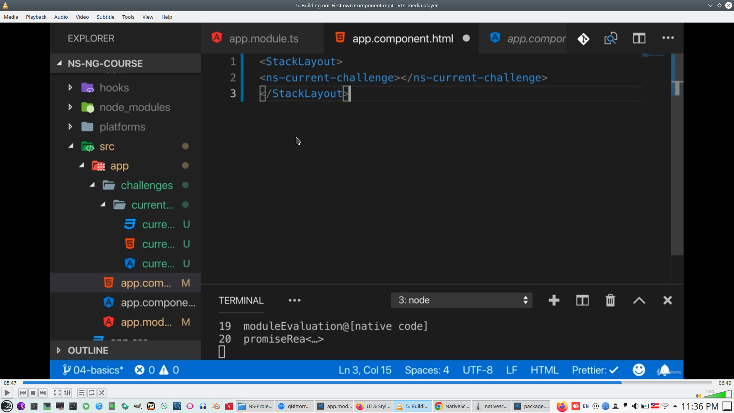The image size is (734, 413).
Task: Switch to qBittorrent taskbar window
Action: pos(294,406)
